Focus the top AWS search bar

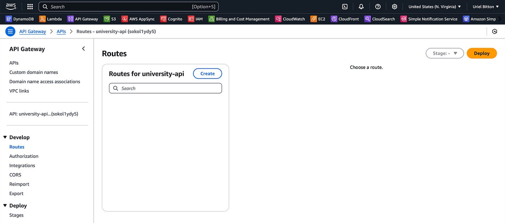128,6
